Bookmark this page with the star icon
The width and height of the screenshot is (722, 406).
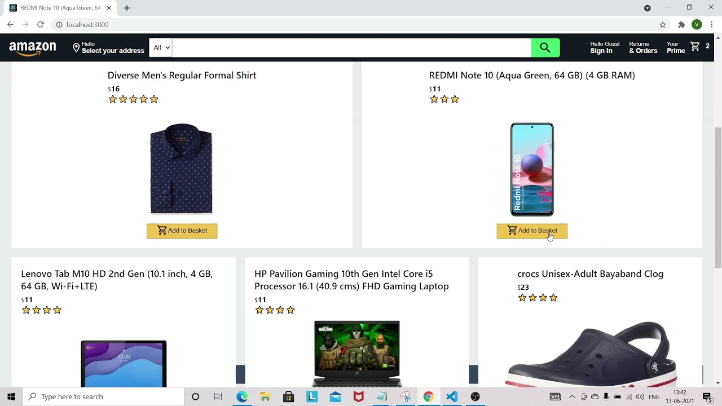pos(663,25)
